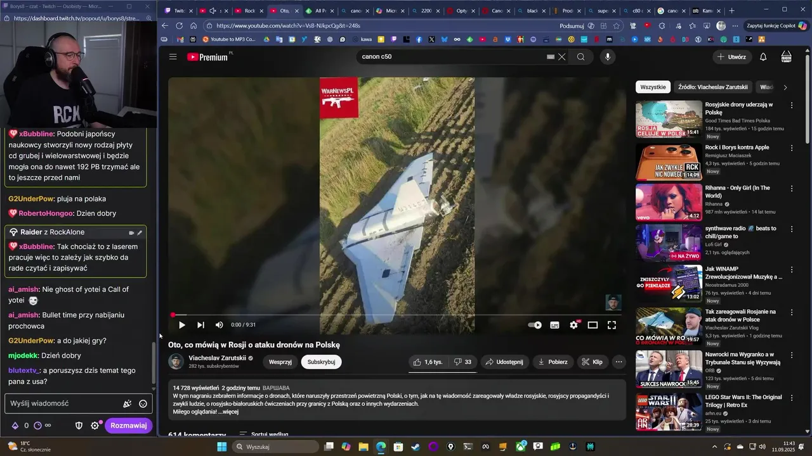Image resolution: width=812 pixels, height=456 pixels.
Task: Switch to the 'All P' browser tab
Action: [x=319, y=11]
